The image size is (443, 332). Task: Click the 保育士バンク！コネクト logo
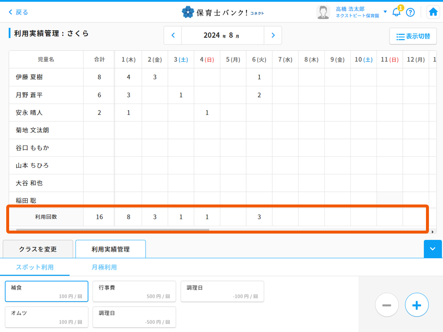point(221,12)
